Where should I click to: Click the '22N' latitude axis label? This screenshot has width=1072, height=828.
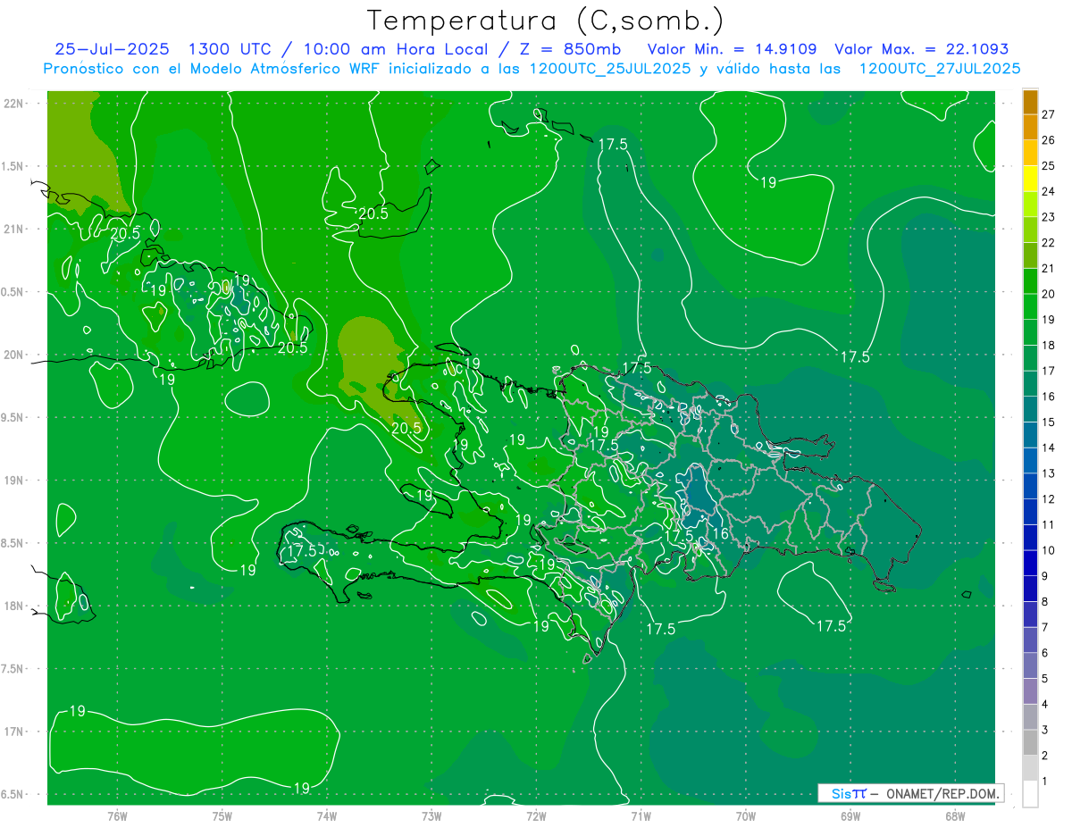[13, 103]
